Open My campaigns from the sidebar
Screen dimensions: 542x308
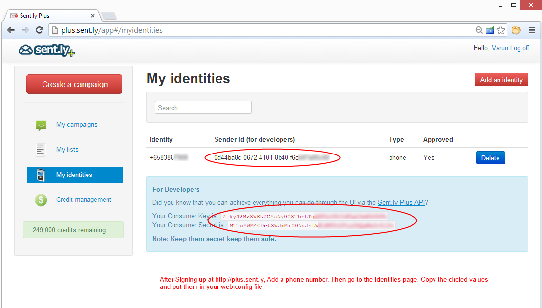tap(77, 125)
